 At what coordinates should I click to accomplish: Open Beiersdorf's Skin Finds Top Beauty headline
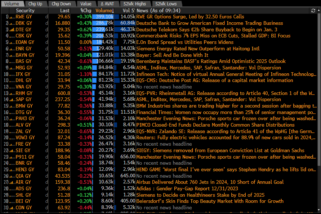(210, 201)
